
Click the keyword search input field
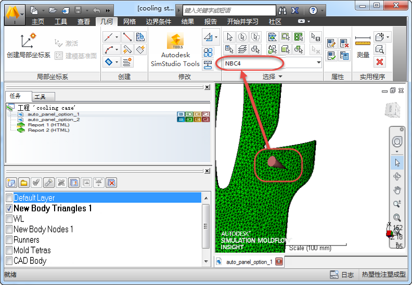point(229,10)
